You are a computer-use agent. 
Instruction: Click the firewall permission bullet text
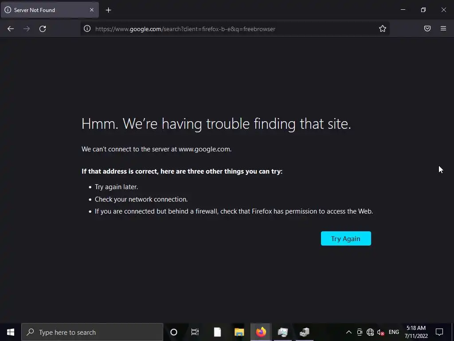234,211
